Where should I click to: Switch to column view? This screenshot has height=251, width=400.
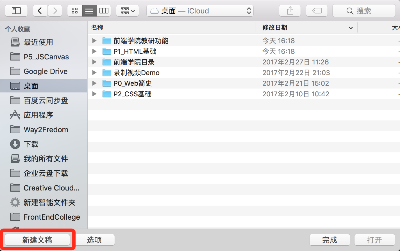click(x=104, y=11)
